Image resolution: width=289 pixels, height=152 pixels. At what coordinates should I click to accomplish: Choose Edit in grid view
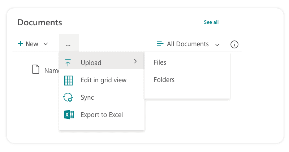[x=102, y=80]
